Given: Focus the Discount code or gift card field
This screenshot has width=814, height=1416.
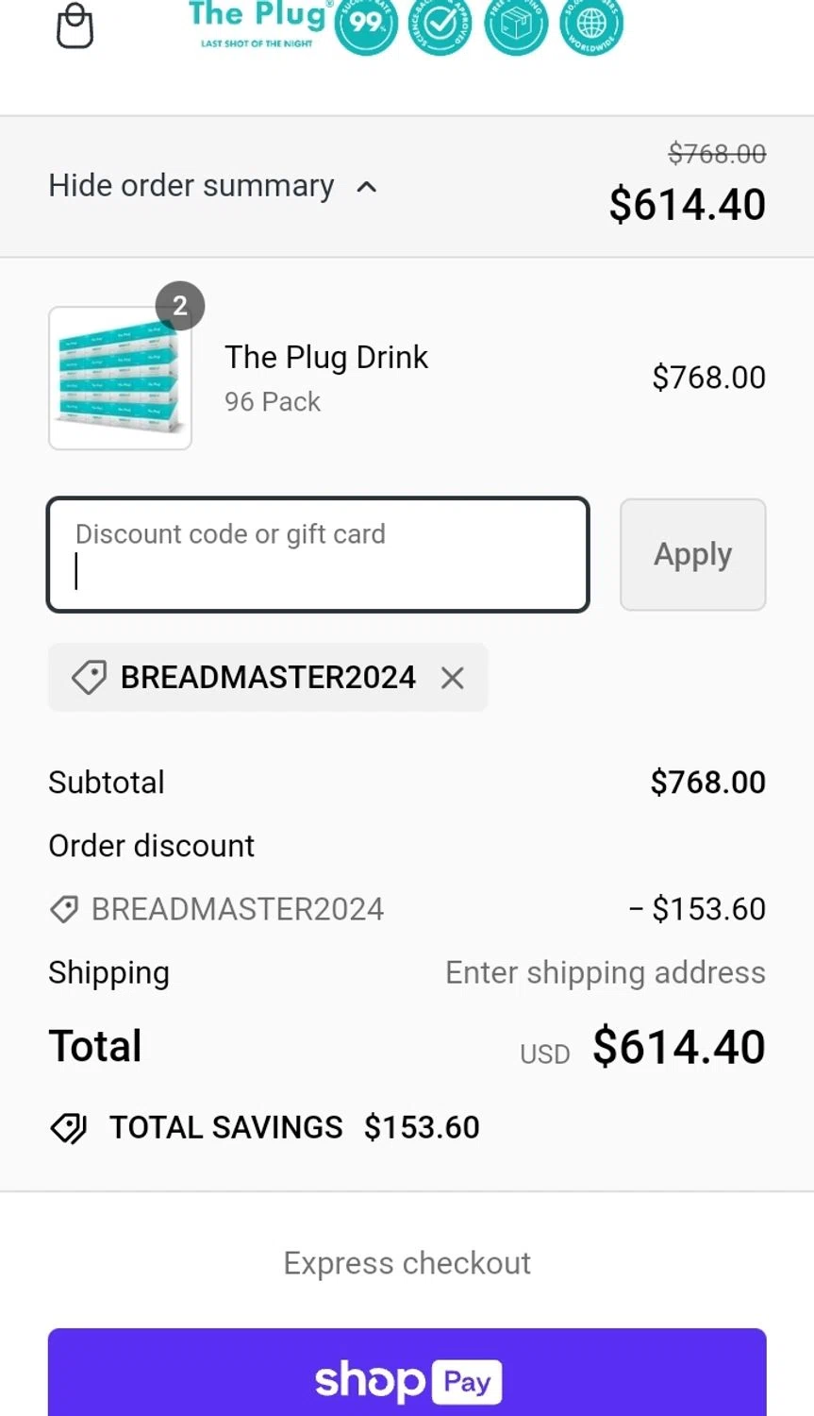Looking at the screenshot, I should [318, 555].
